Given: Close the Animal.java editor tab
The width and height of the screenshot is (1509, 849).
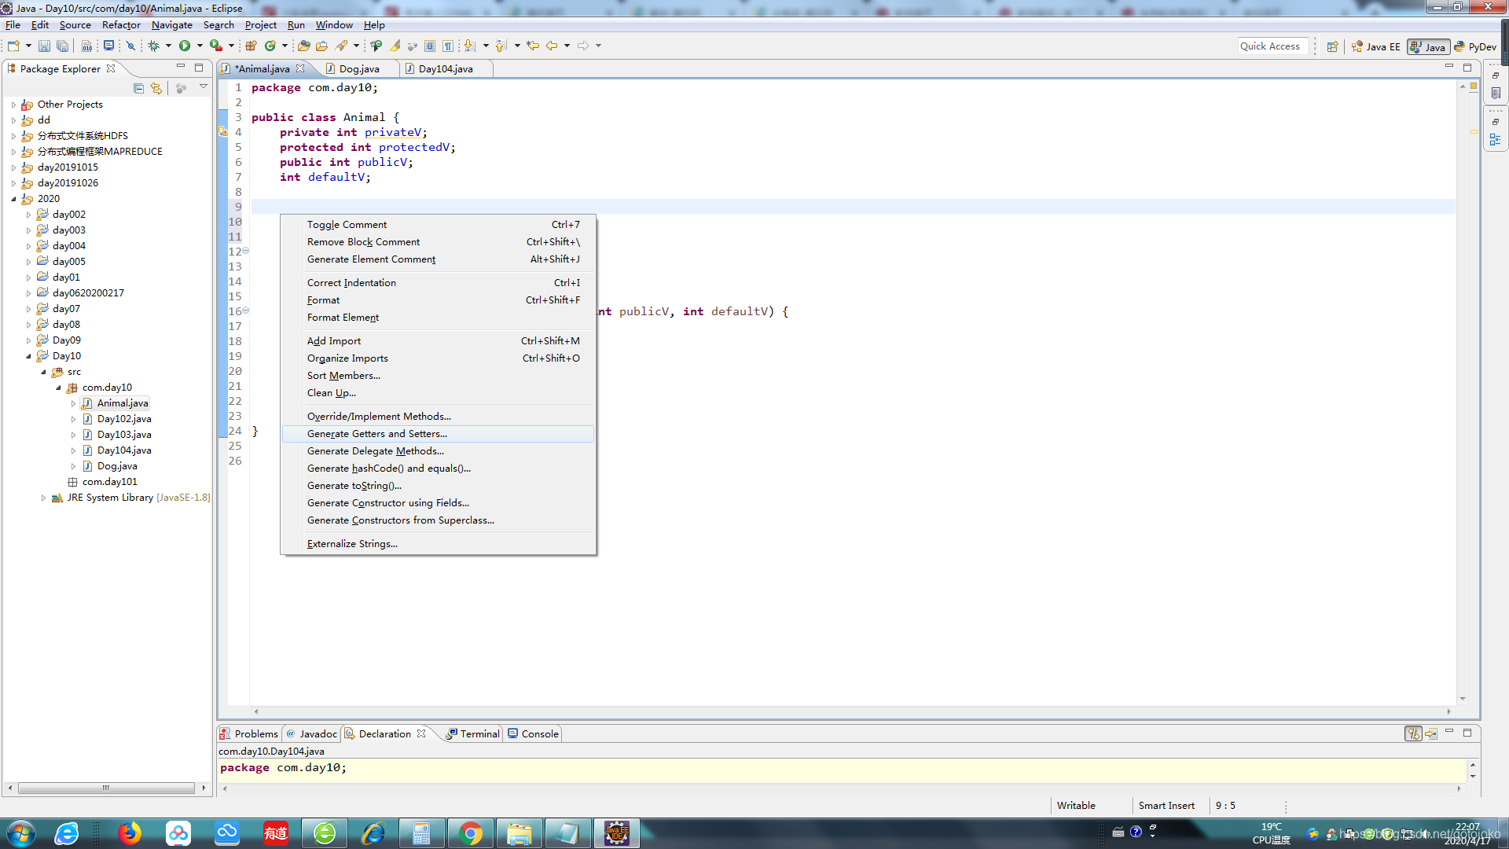Looking at the screenshot, I should click(300, 69).
